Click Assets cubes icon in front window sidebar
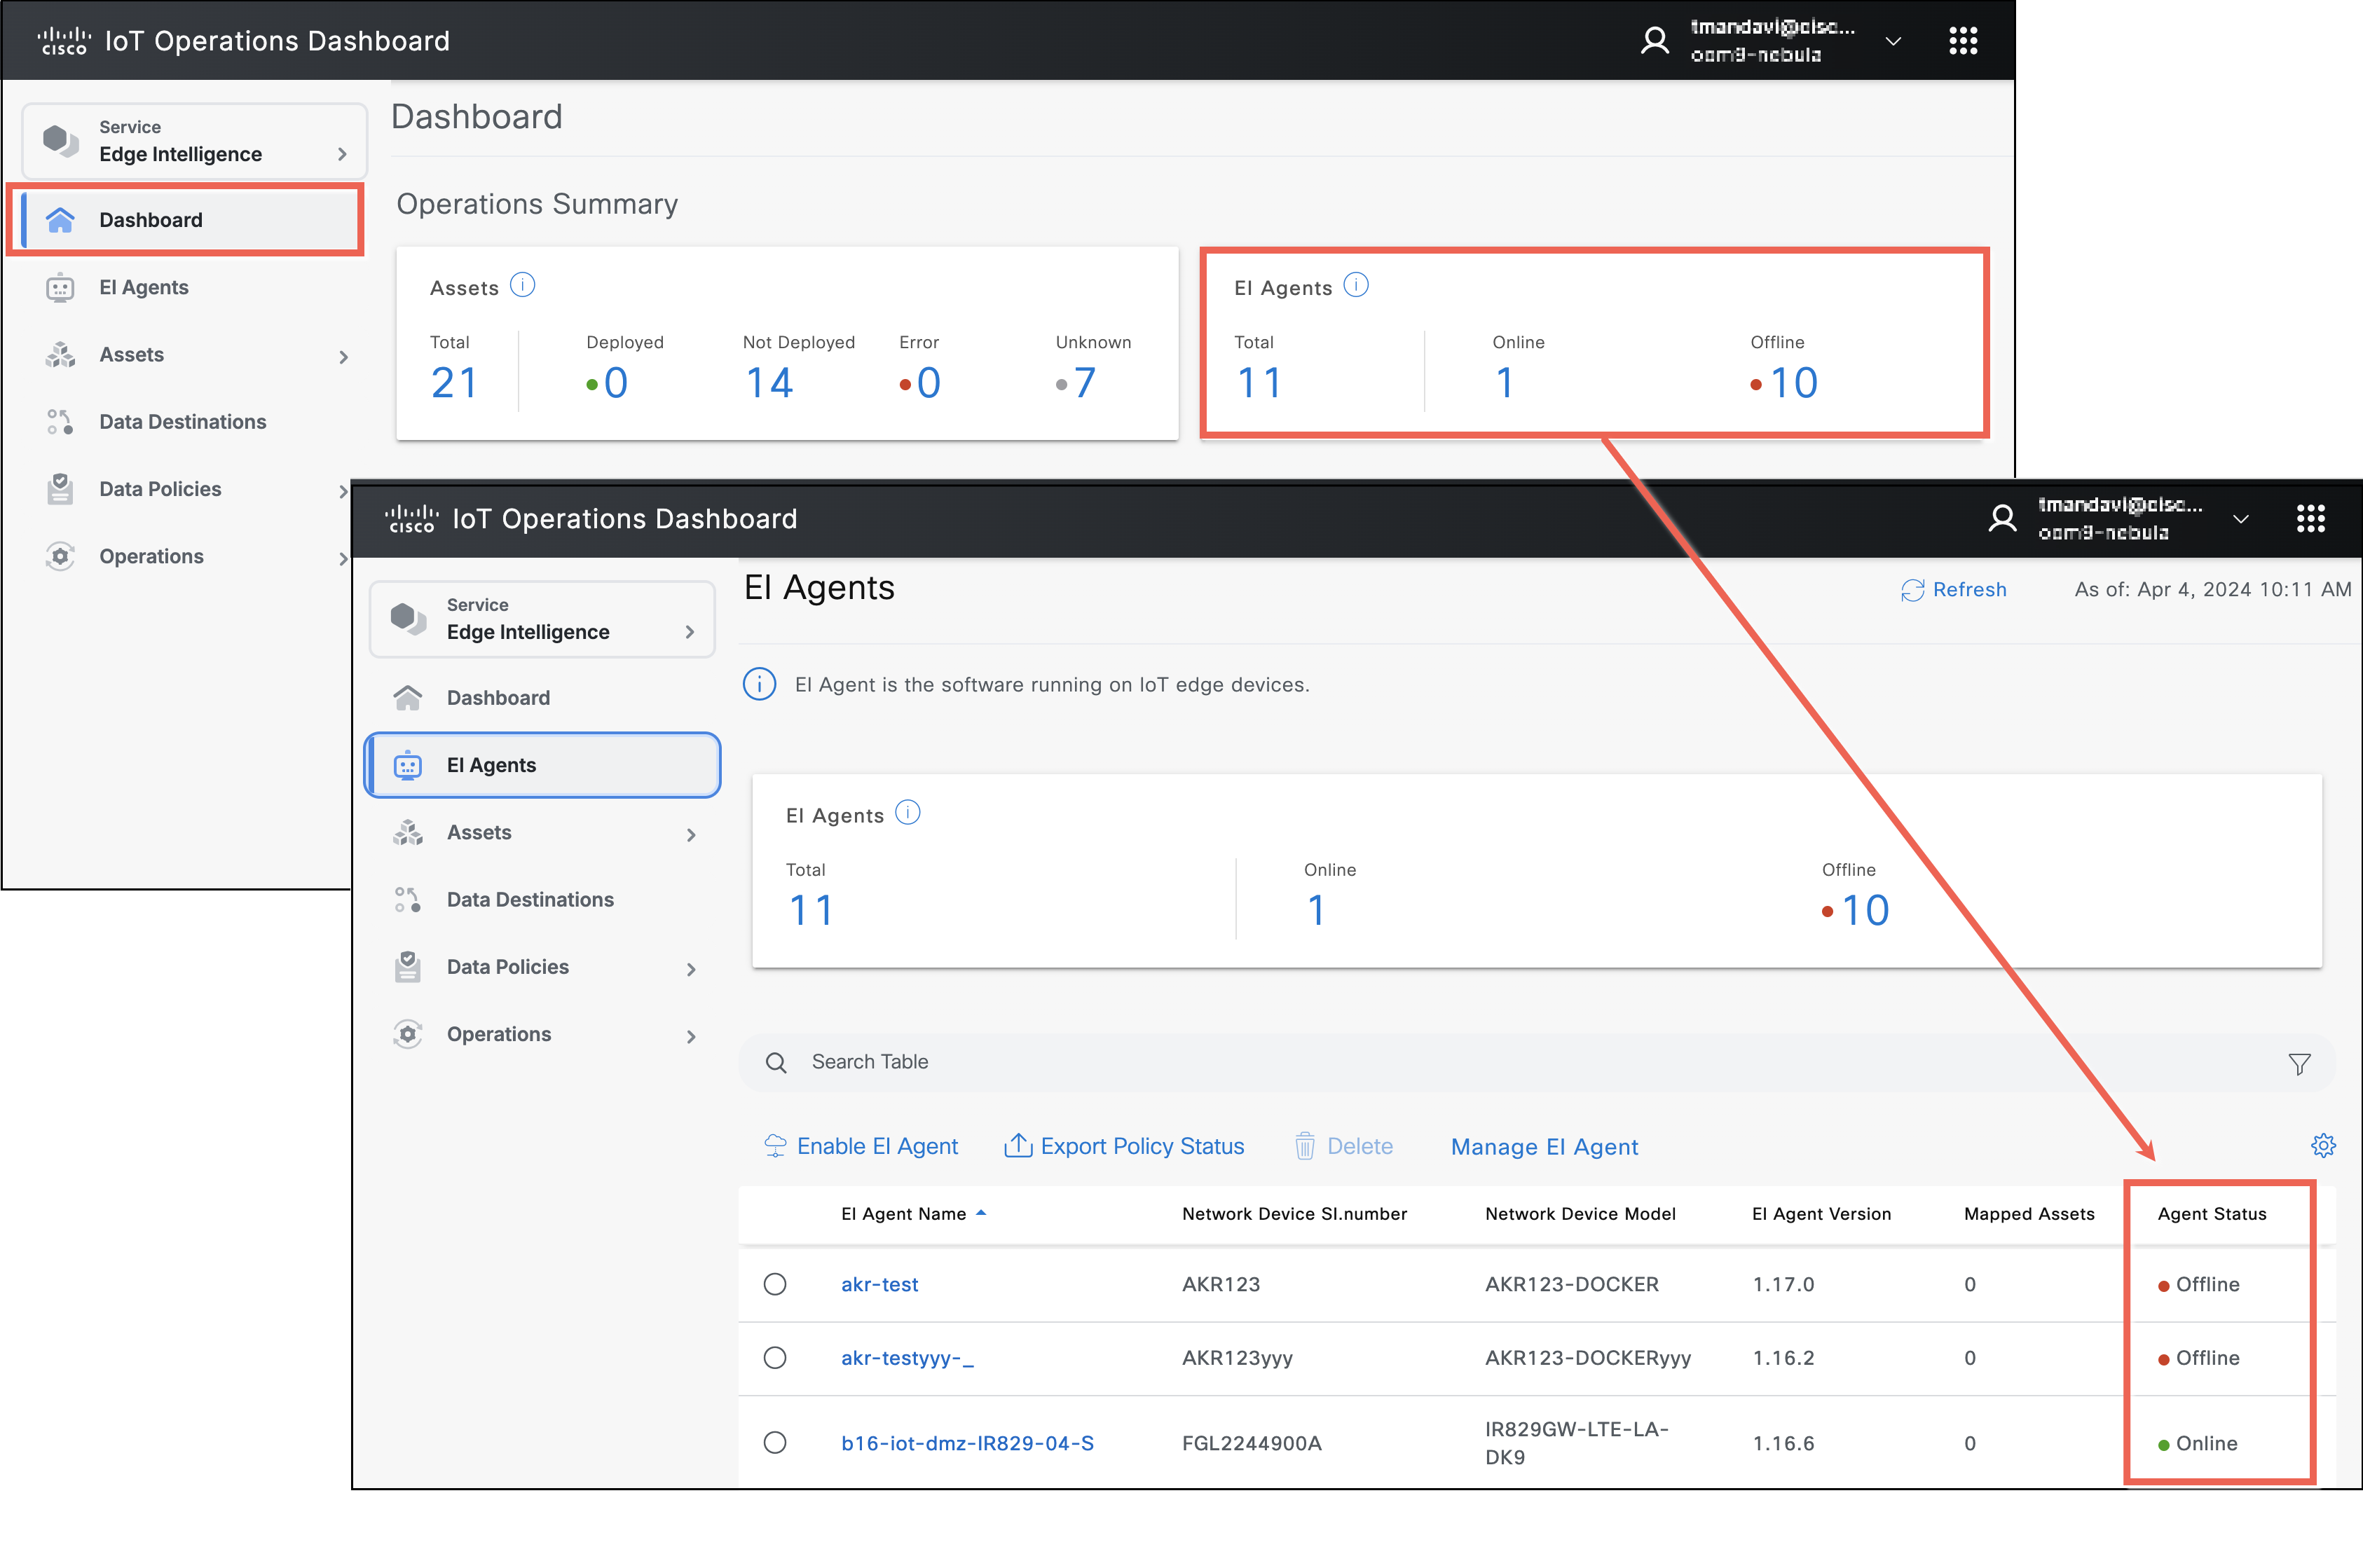Image resolution: width=2363 pixels, height=1568 pixels. pos(408,832)
